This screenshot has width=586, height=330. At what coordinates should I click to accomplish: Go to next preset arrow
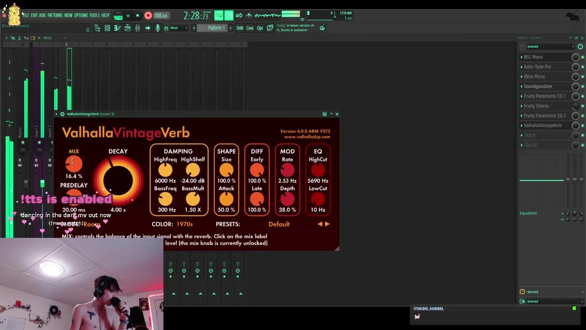327,224
